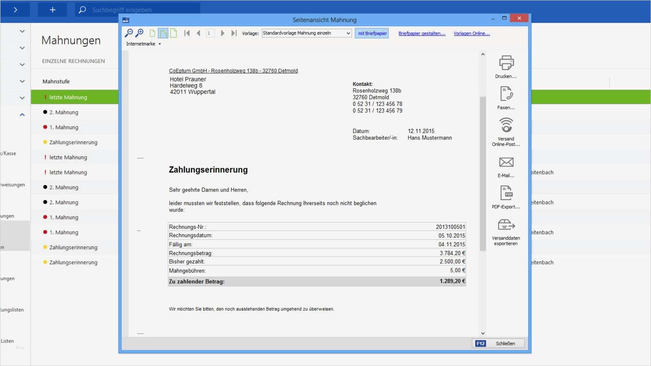The height and width of the screenshot is (366, 651).
Task: Go to the next preview page
Action: pyautogui.click(x=223, y=33)
